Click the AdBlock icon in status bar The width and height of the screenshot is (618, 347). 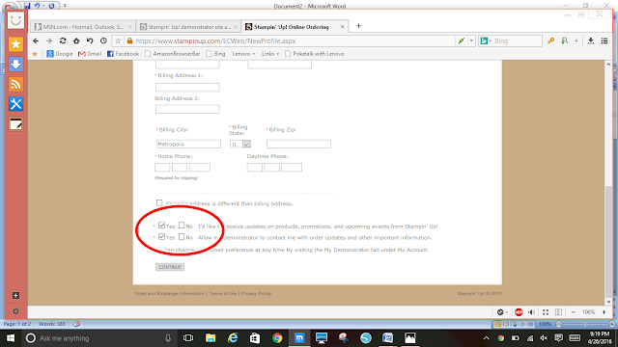tap(519, 312)
